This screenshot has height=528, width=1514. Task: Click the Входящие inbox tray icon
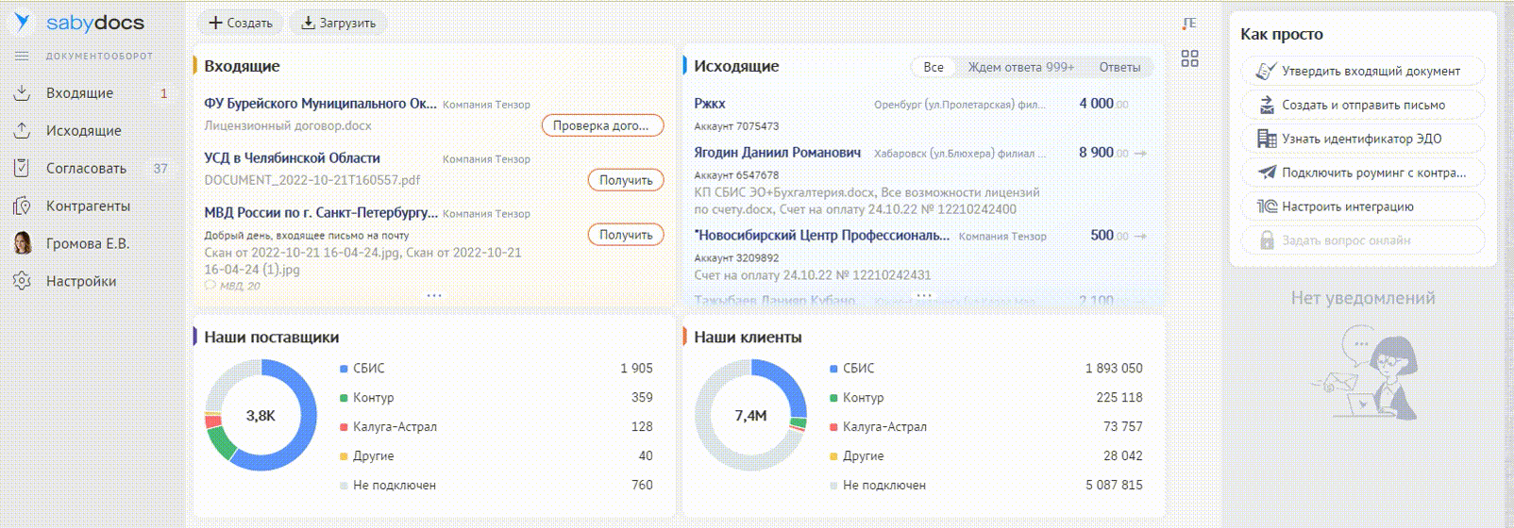click(22, 92)
